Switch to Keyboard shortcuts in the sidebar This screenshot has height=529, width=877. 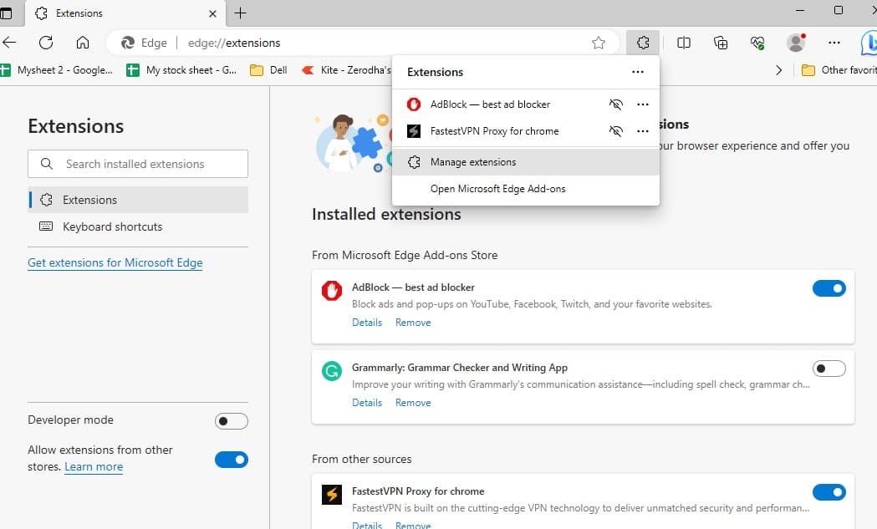111,226
